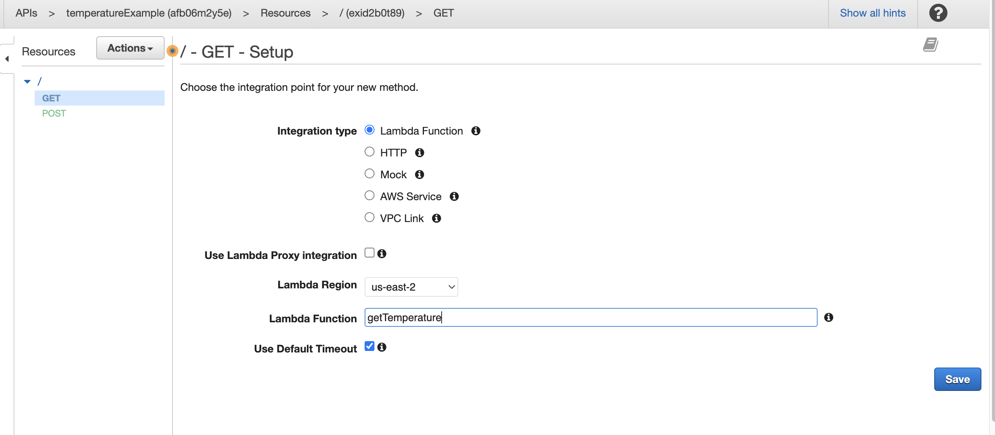Open the help question mark icon
Image resolution: width=995 pixels, height=435 pixels.
pyautogui.click(x=938, y=13)
